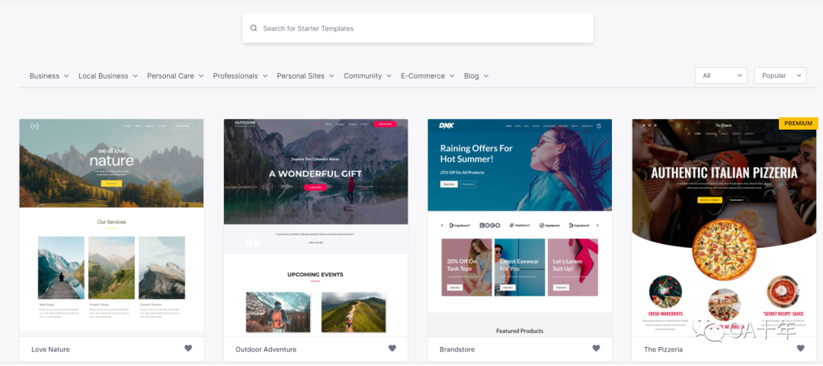Type in the Search for Starter Templates field
The height and width of the screenshot is (366, 823).
point(419,28)
